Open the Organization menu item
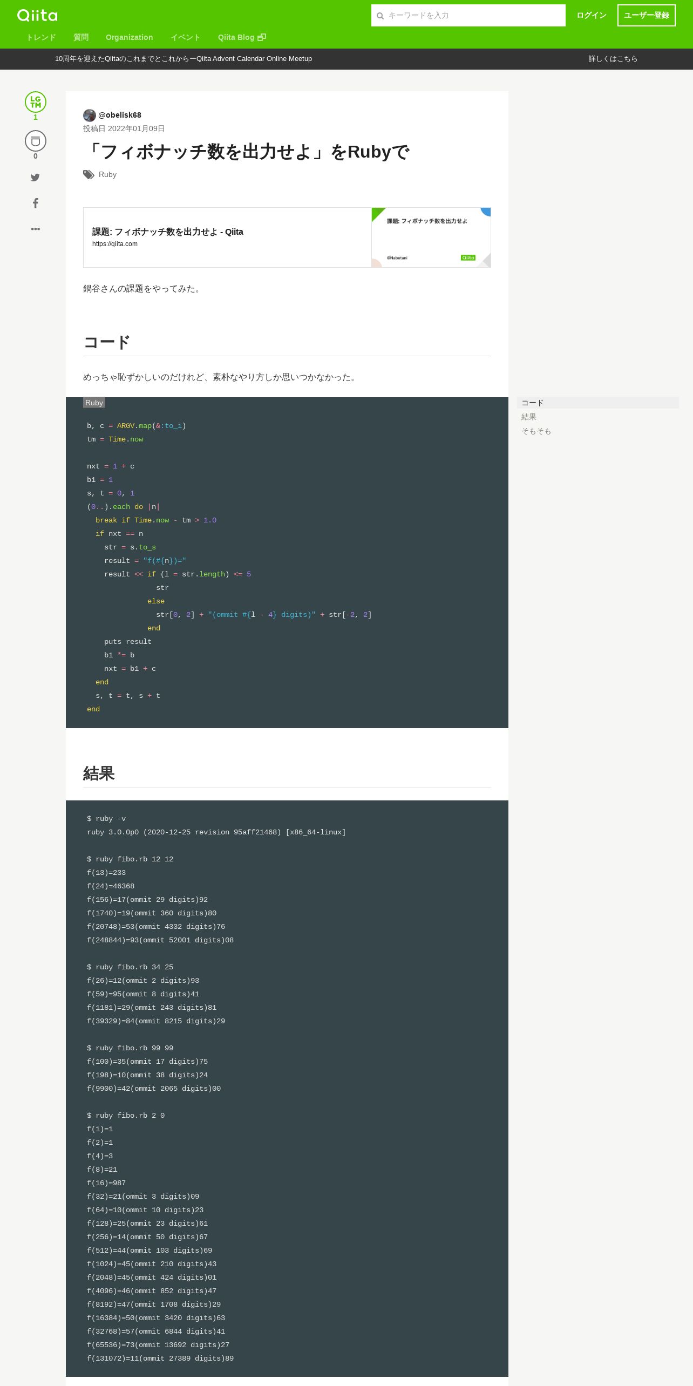Viewport: 693px width, 1386px height. [130, 37]
